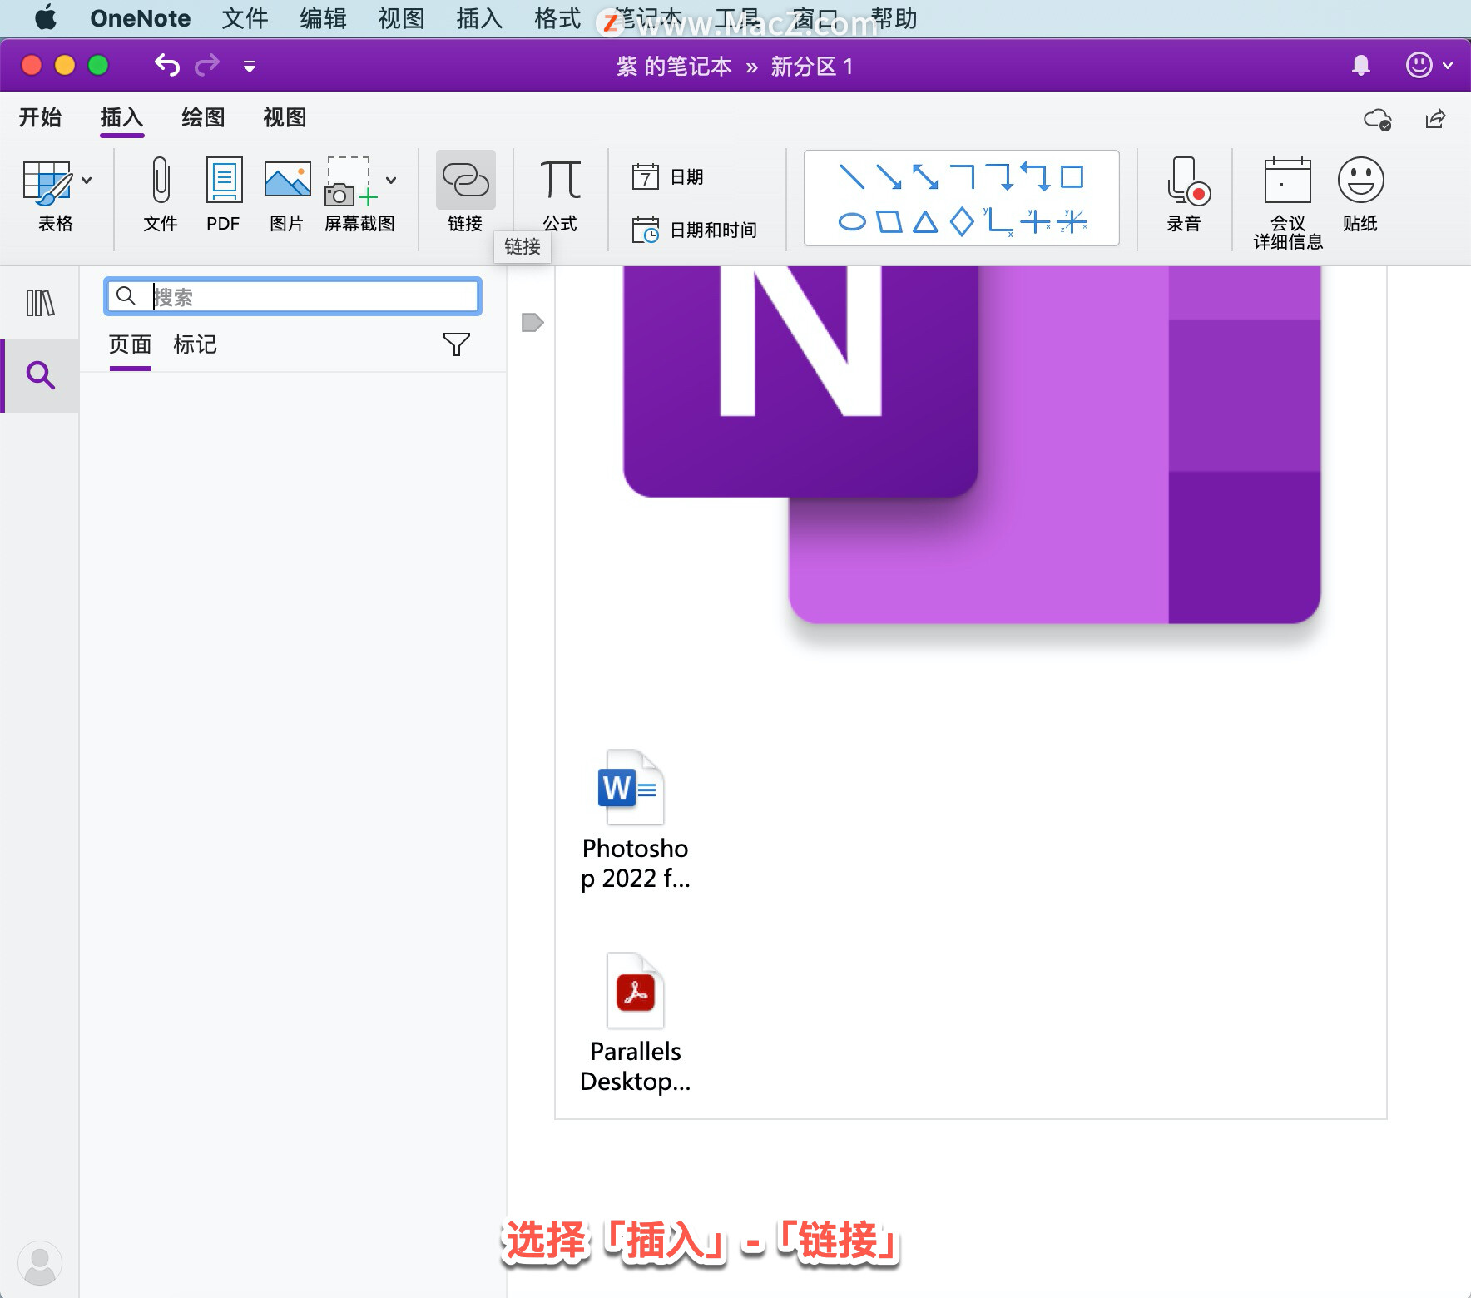Viewport: 1471px width, 1298px height.
Task: Click the link (链接) ribbon button
Action: pos(465,194)
